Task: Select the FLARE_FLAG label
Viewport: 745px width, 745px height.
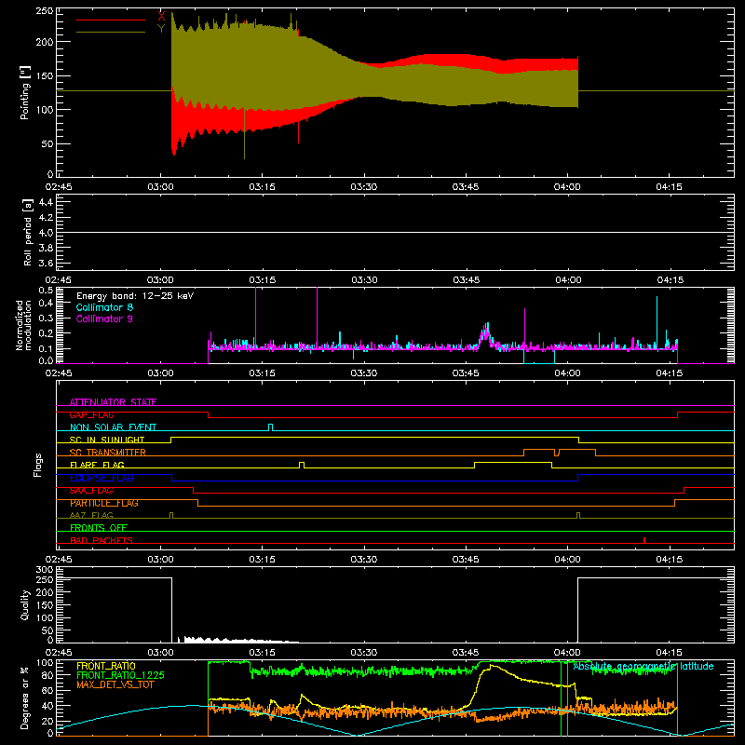Action: pos(97,465)
